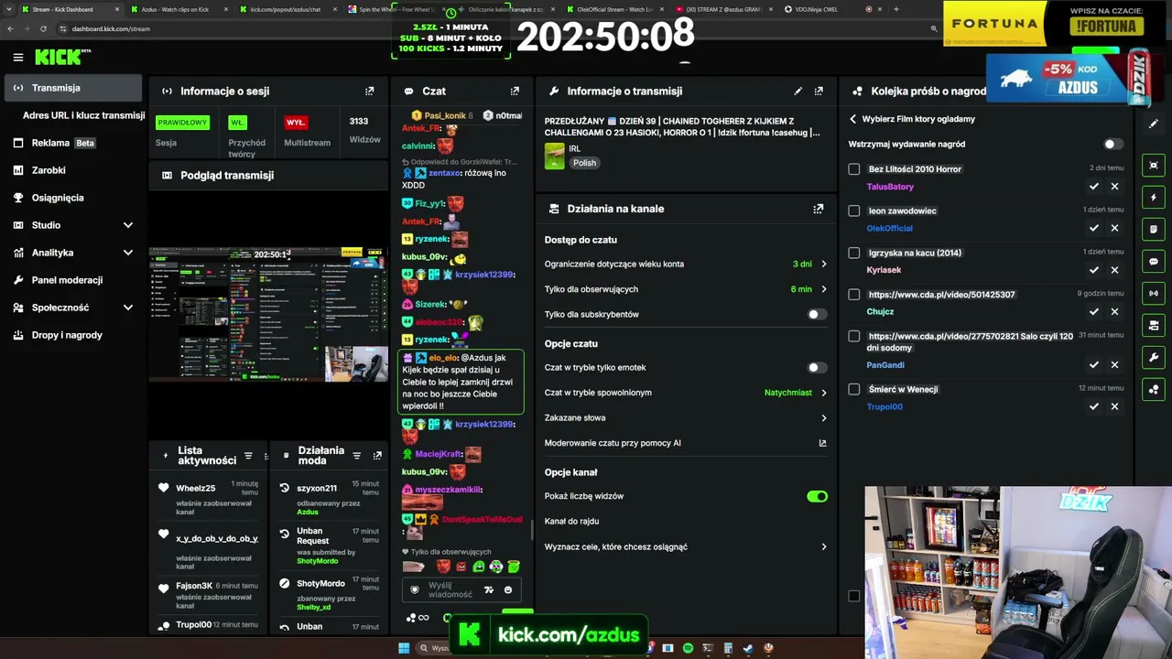The image size is (1172, 659).
Task: Enable Tylko dla subskrybentów chat toggle
Action: point(817,314)
